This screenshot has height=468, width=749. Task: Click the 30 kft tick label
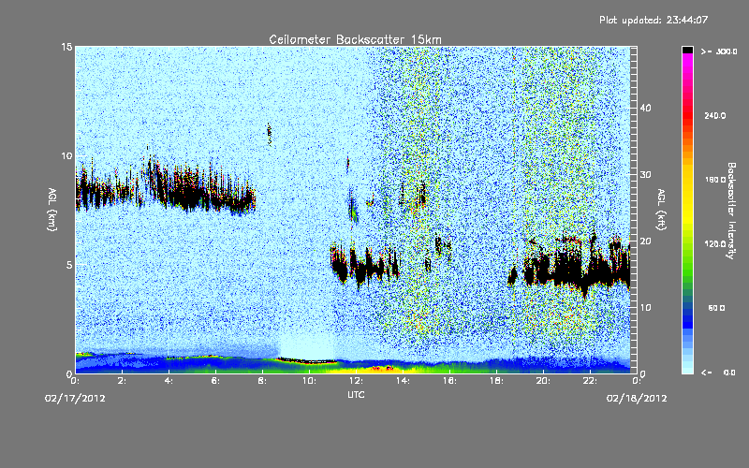pyautogui.click(x=645, y=174)
